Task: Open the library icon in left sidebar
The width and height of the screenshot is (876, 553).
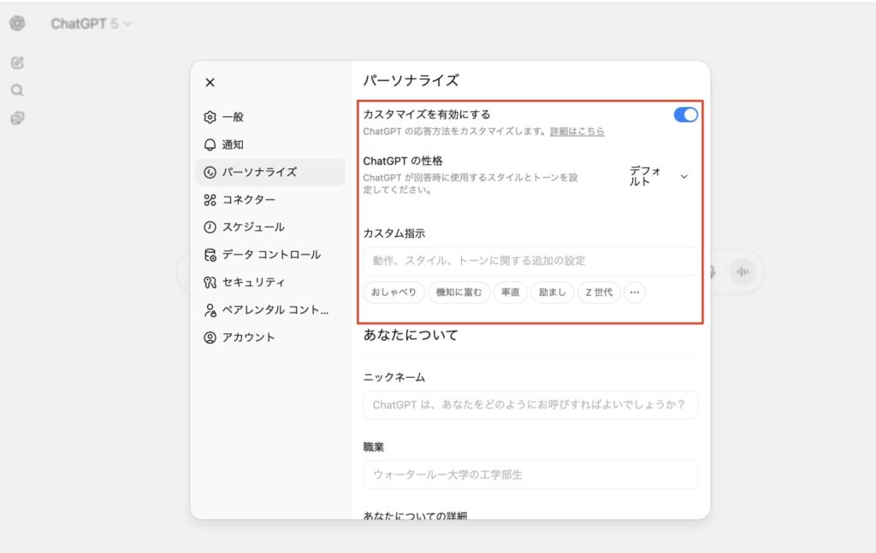Action: tap(17, 118)
